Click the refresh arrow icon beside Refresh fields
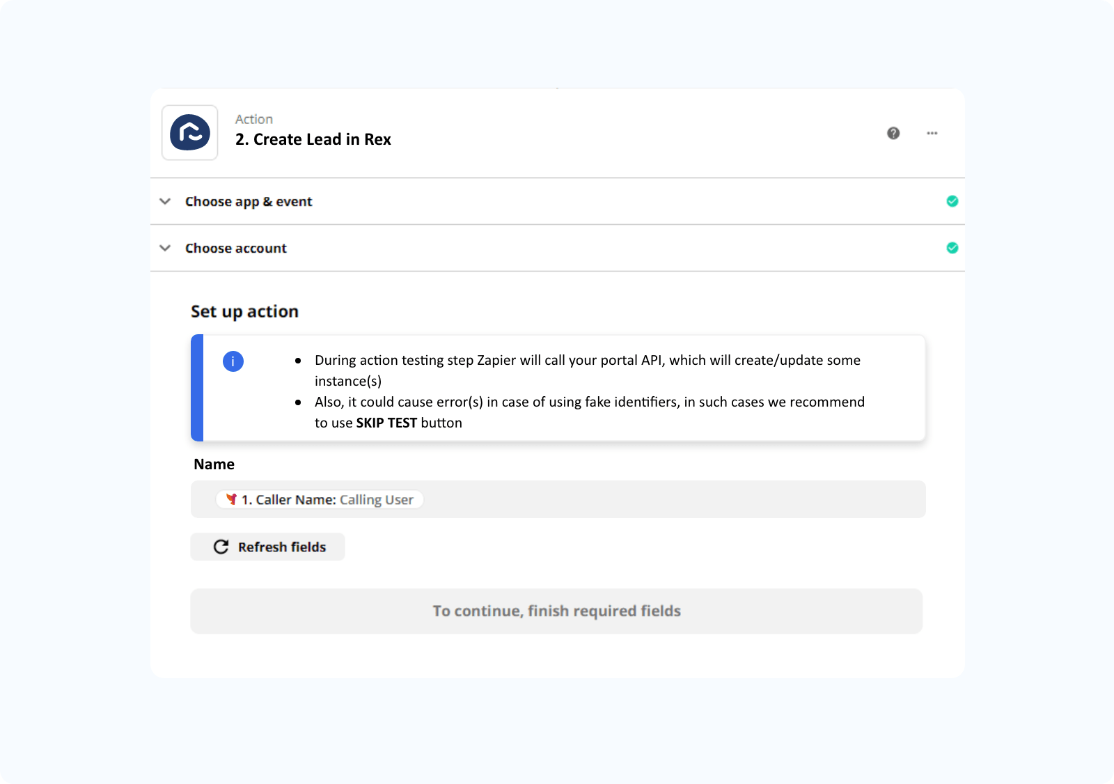The height and width of the screenshot is (784, 1114). tap(221, 547)
